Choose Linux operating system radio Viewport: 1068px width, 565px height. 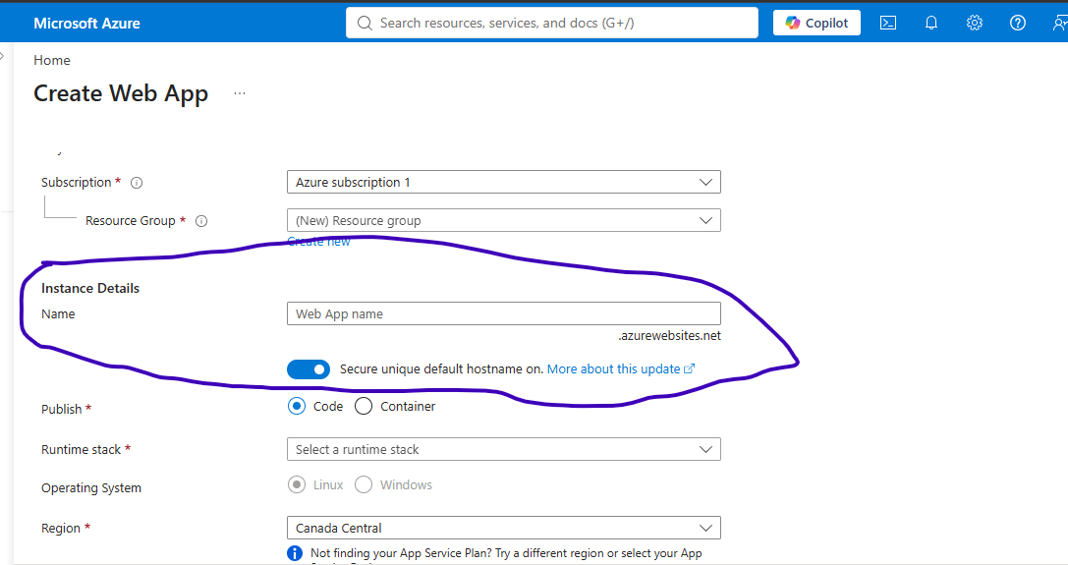click(x=297, y=484)
